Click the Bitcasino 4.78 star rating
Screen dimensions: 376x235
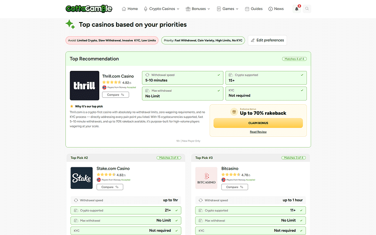pyautogui.click(x=236, y=175)
